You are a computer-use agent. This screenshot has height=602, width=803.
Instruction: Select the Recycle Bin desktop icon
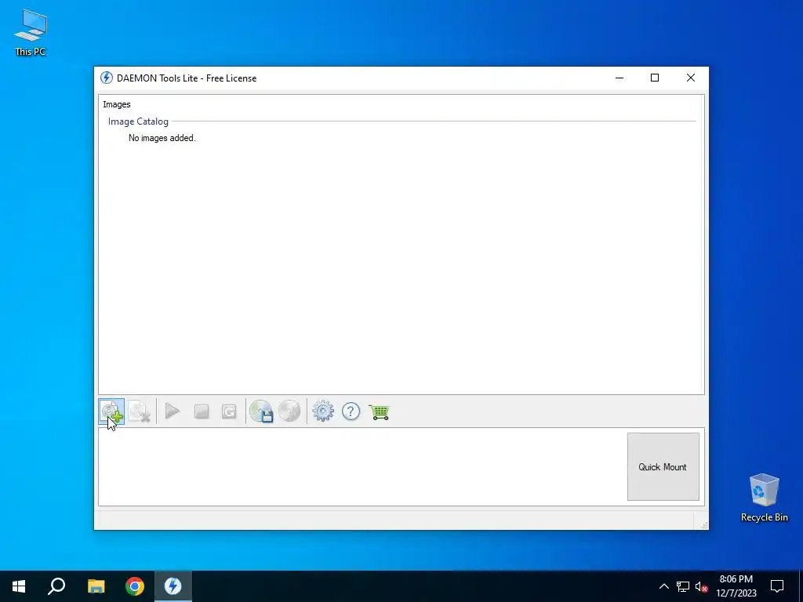[764, 497]
